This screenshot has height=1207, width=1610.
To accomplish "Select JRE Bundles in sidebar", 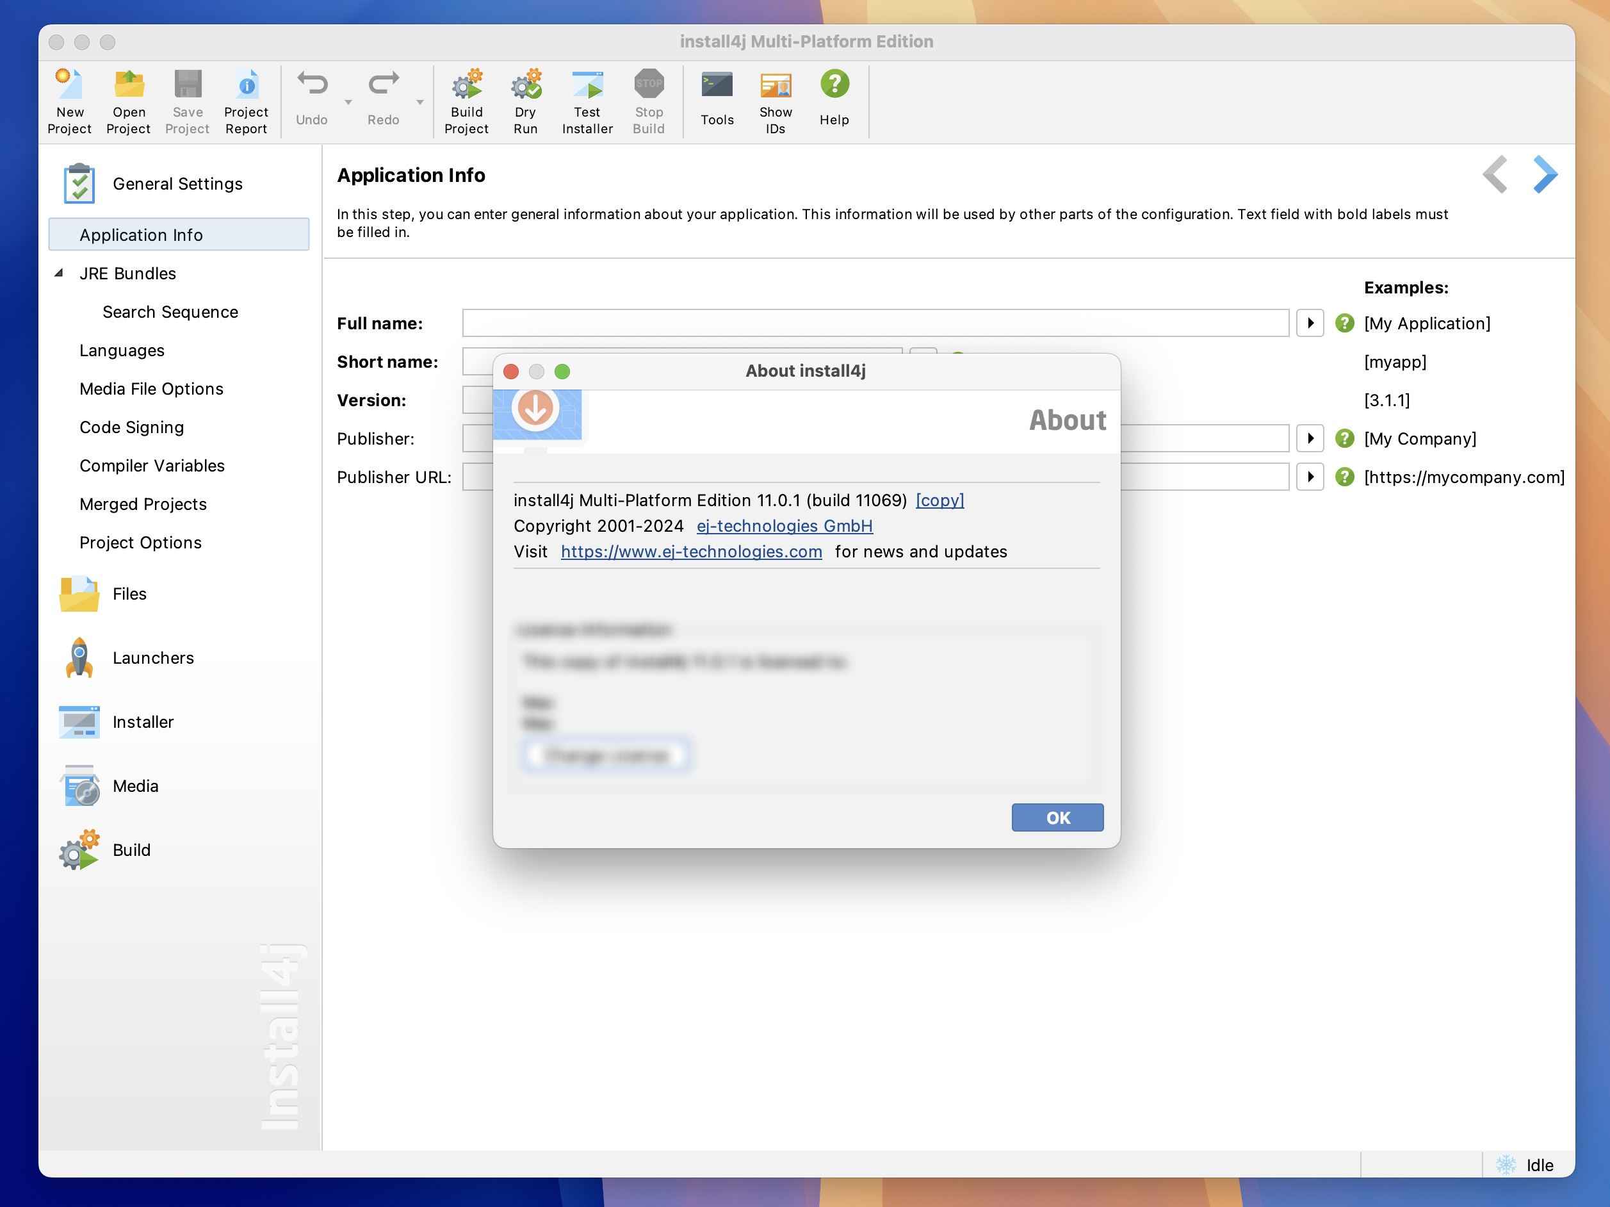I will 128,274.
